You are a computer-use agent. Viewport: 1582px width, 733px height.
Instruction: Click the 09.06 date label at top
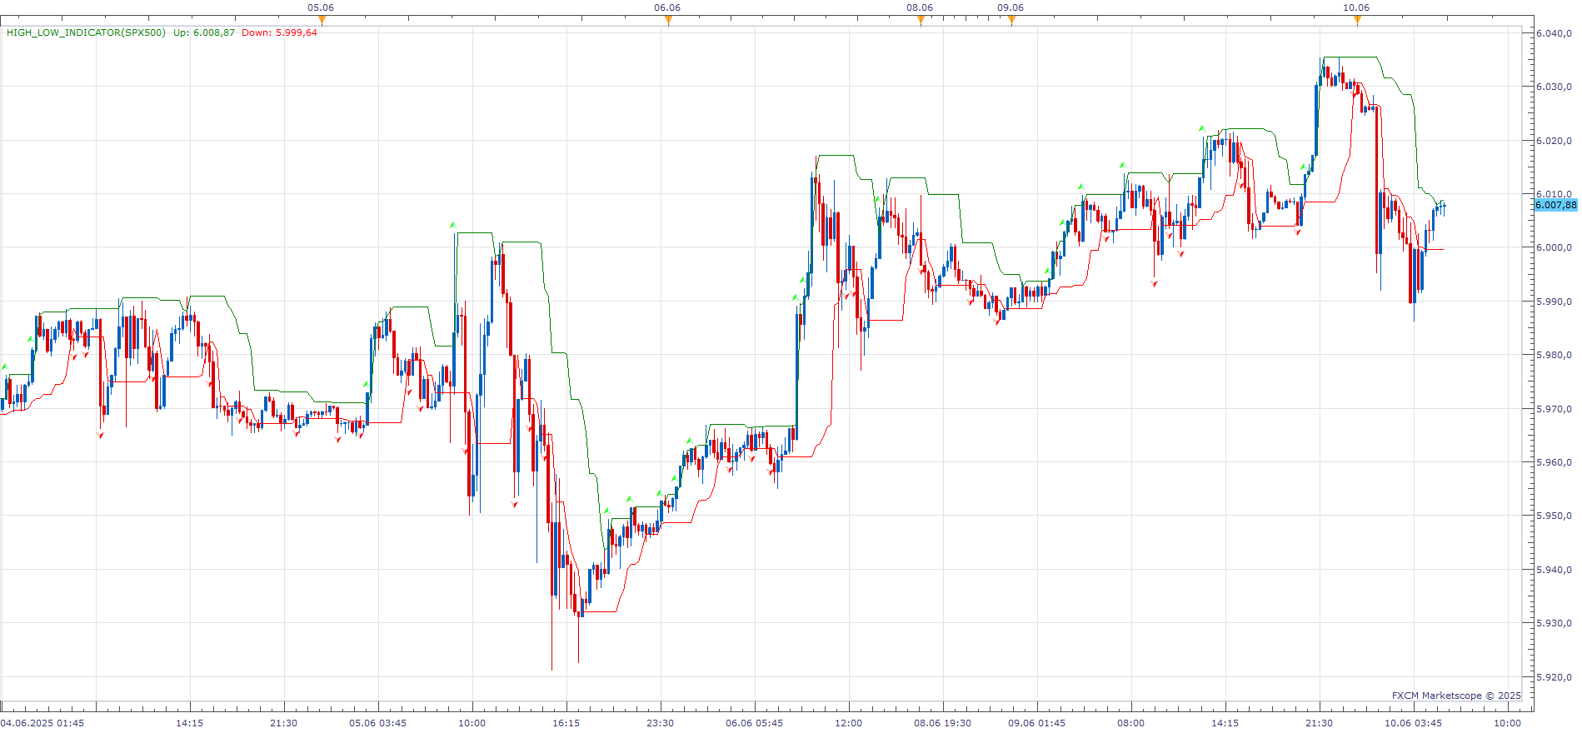point(1011,7)
